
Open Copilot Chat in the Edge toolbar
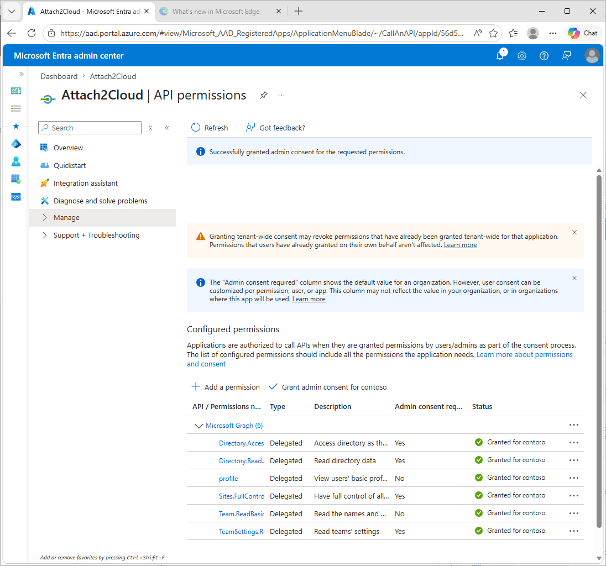pyautogui.click(x=583, y=33)
